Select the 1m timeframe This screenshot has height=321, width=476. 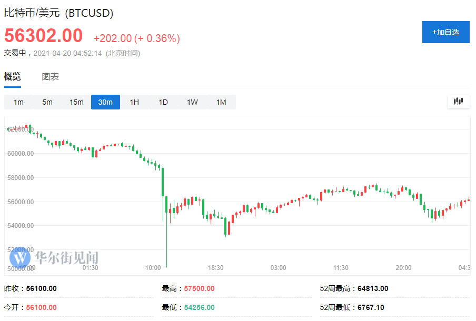coord(18,102)
